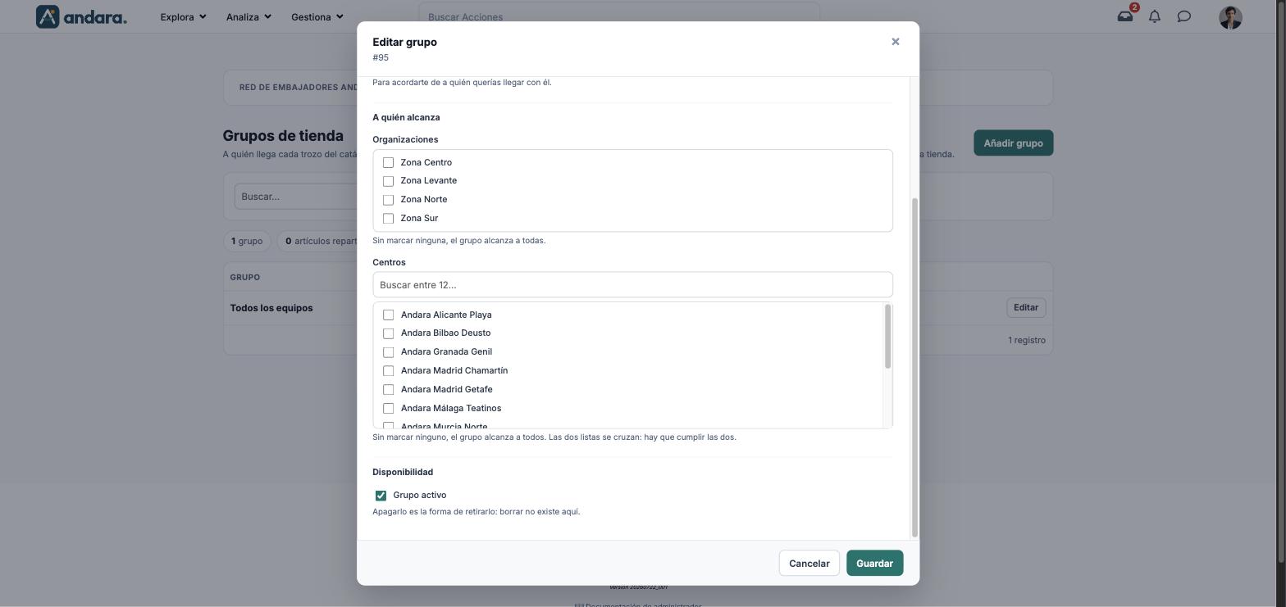The height and width of the screenshot is (607, 1286).
Task: Click Editar for Todos los equipos
Action: point(1026,308)
